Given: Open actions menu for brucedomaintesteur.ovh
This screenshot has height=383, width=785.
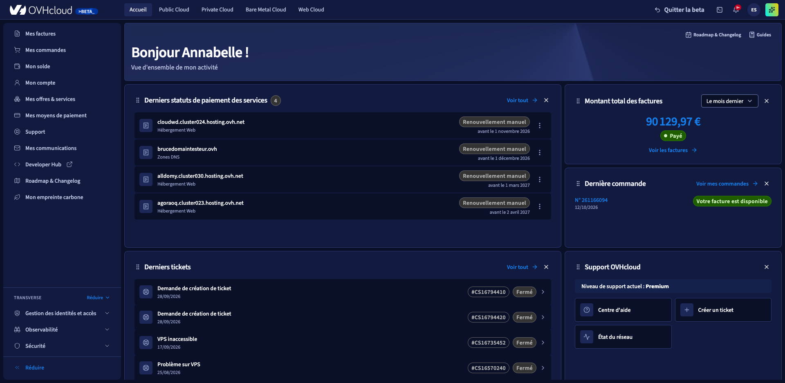Looking at the screenshot, I should pyautogui.click(x=540, y=152).
